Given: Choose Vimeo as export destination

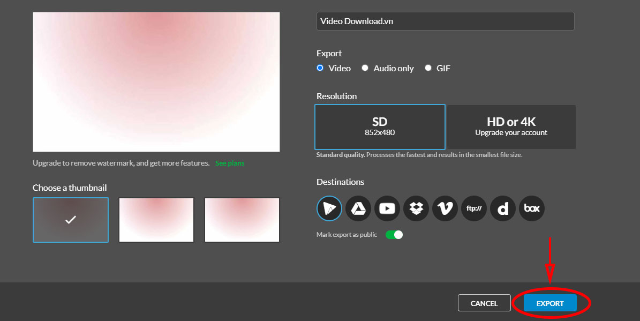Looking at the screenshot, I should point(445,208).
